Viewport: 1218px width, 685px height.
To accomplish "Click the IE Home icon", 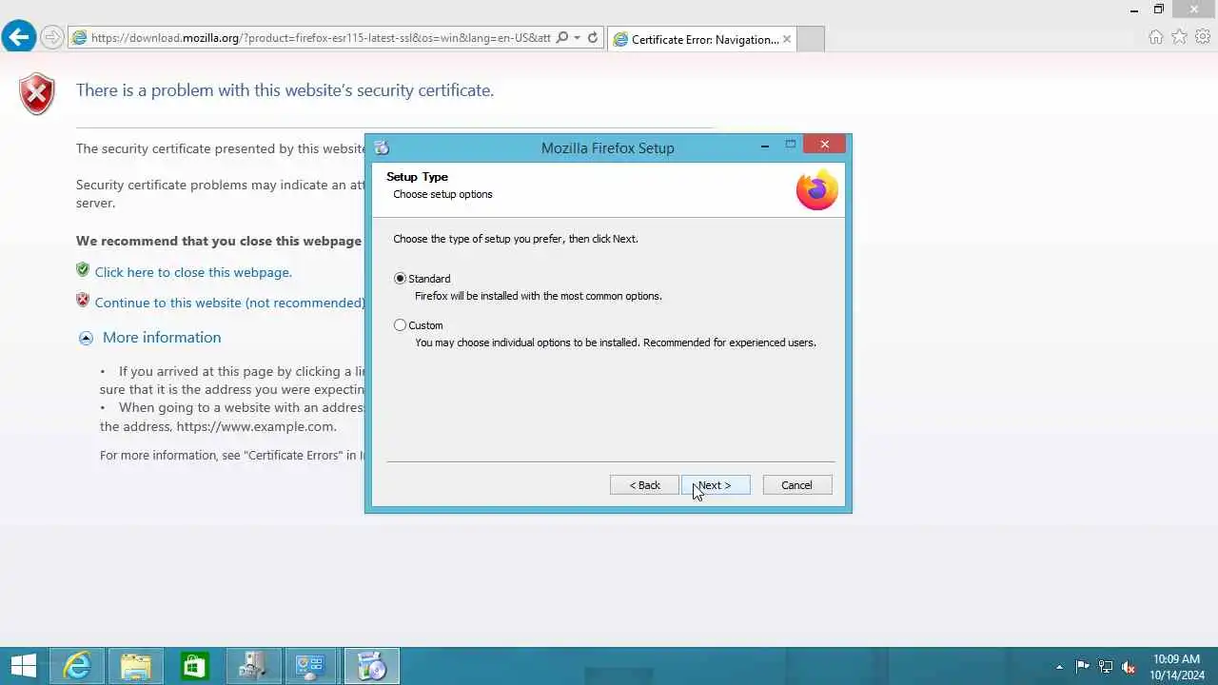I will point(1155,37).
